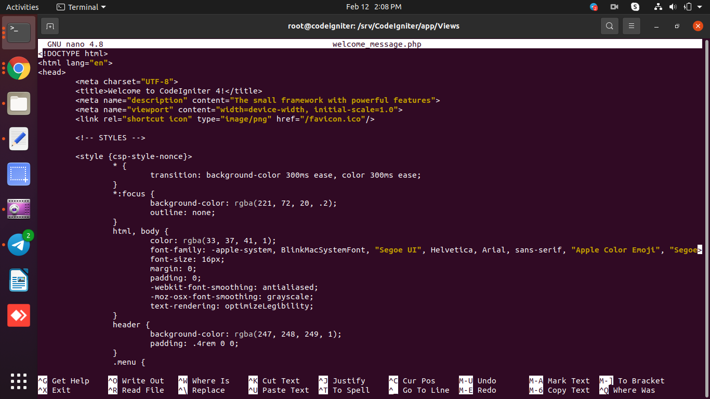Open the clock showing Feb 12 2:08 PM

click(x=374, y=7)
